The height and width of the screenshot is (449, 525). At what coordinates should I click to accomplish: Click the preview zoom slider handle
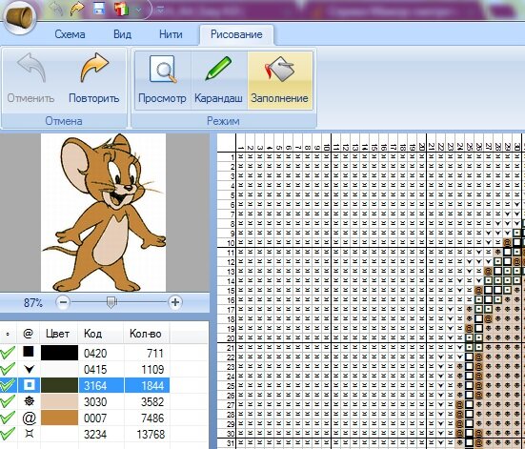(x=111, y=302)
